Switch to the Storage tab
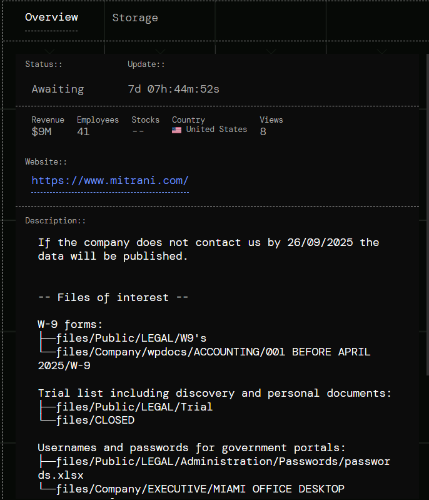Viewport: 429px width, 500px height. pyautogui.click(x=135, y=18)
